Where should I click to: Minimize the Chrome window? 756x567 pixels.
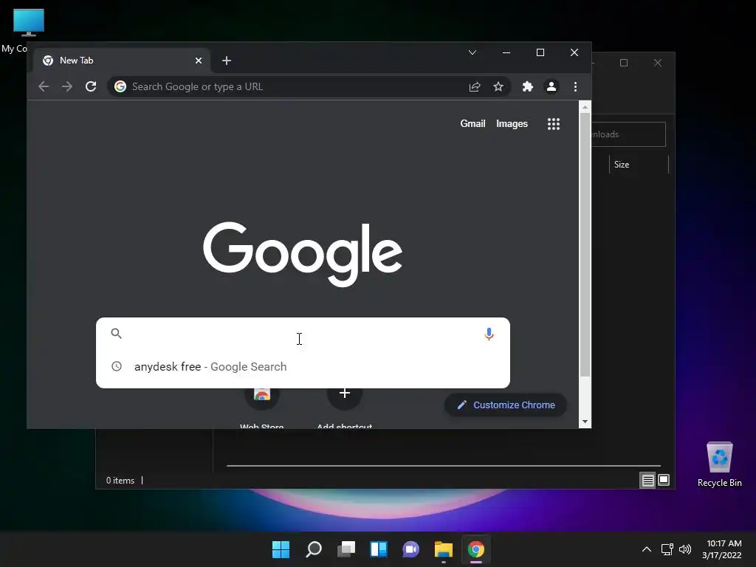click(506, 52)
